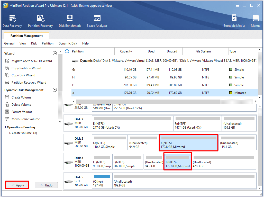Open the General menu
The width and height of the screenshot is (264, 197).
point(9,43)
